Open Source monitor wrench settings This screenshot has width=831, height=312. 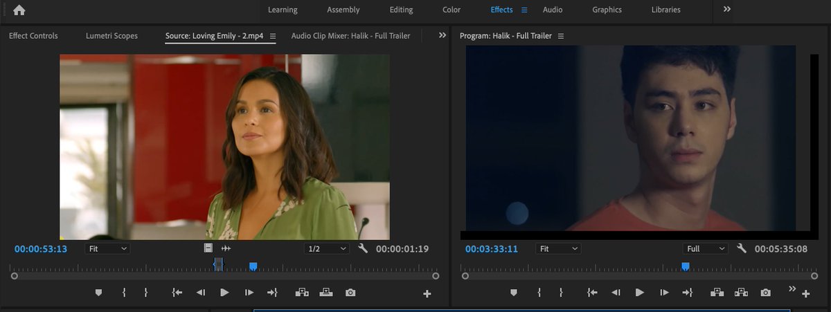coord(363,248)
